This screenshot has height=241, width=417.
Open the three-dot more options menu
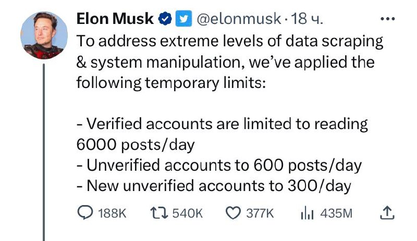pos(387,19)
